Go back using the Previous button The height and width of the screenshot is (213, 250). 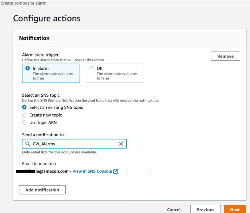pyautogui.click(x=205, y=210)
